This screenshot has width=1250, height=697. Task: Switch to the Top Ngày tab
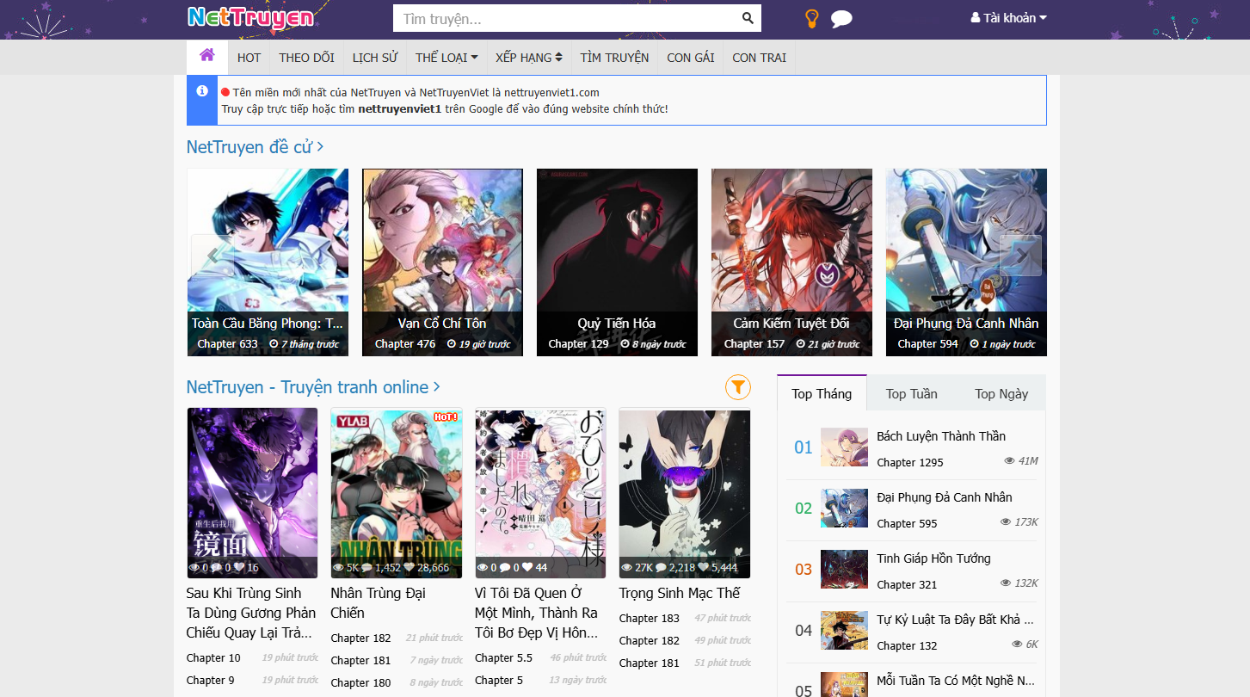[1001, 394]
